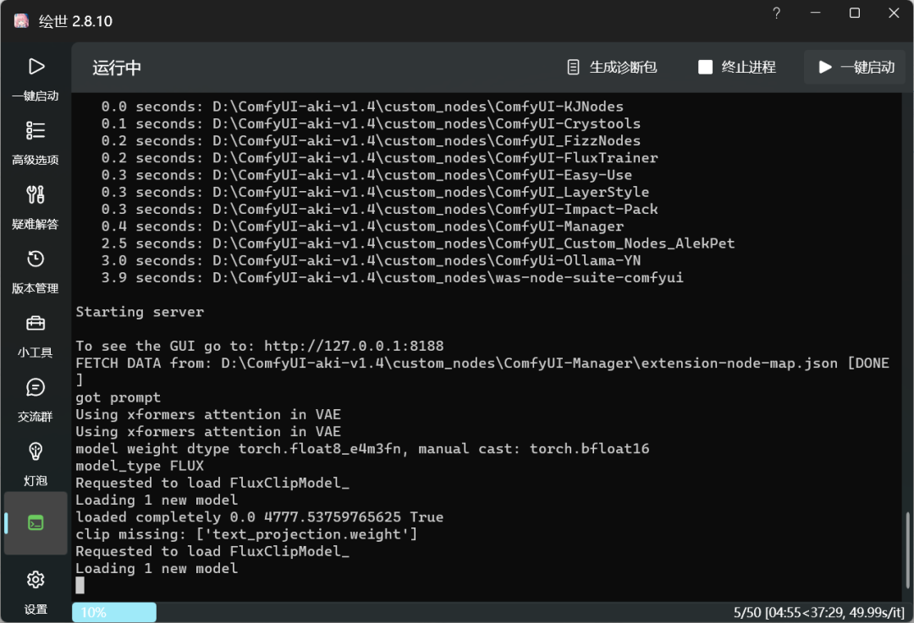Click the ComfyUI-Crystools log line
This screenshot has width=914, height=623.
[371, 123]
